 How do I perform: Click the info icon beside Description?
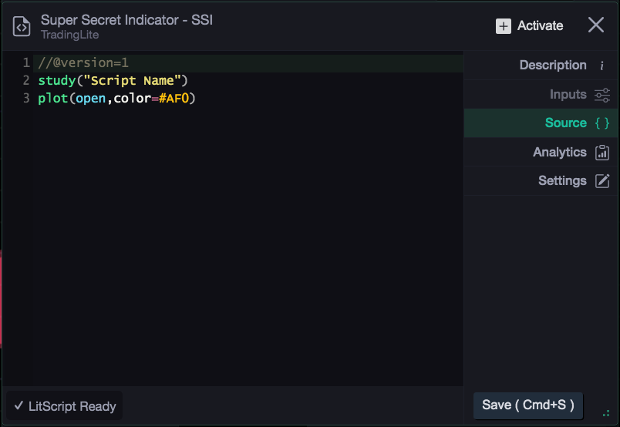pyautogui.click(x=601, y=66)
